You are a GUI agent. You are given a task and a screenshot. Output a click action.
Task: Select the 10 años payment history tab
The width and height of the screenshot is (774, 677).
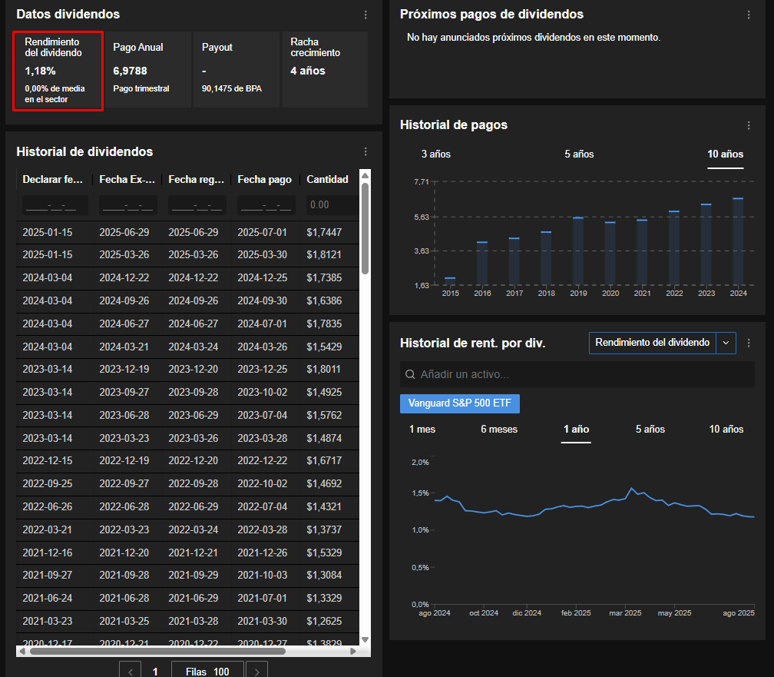(725, 154)
